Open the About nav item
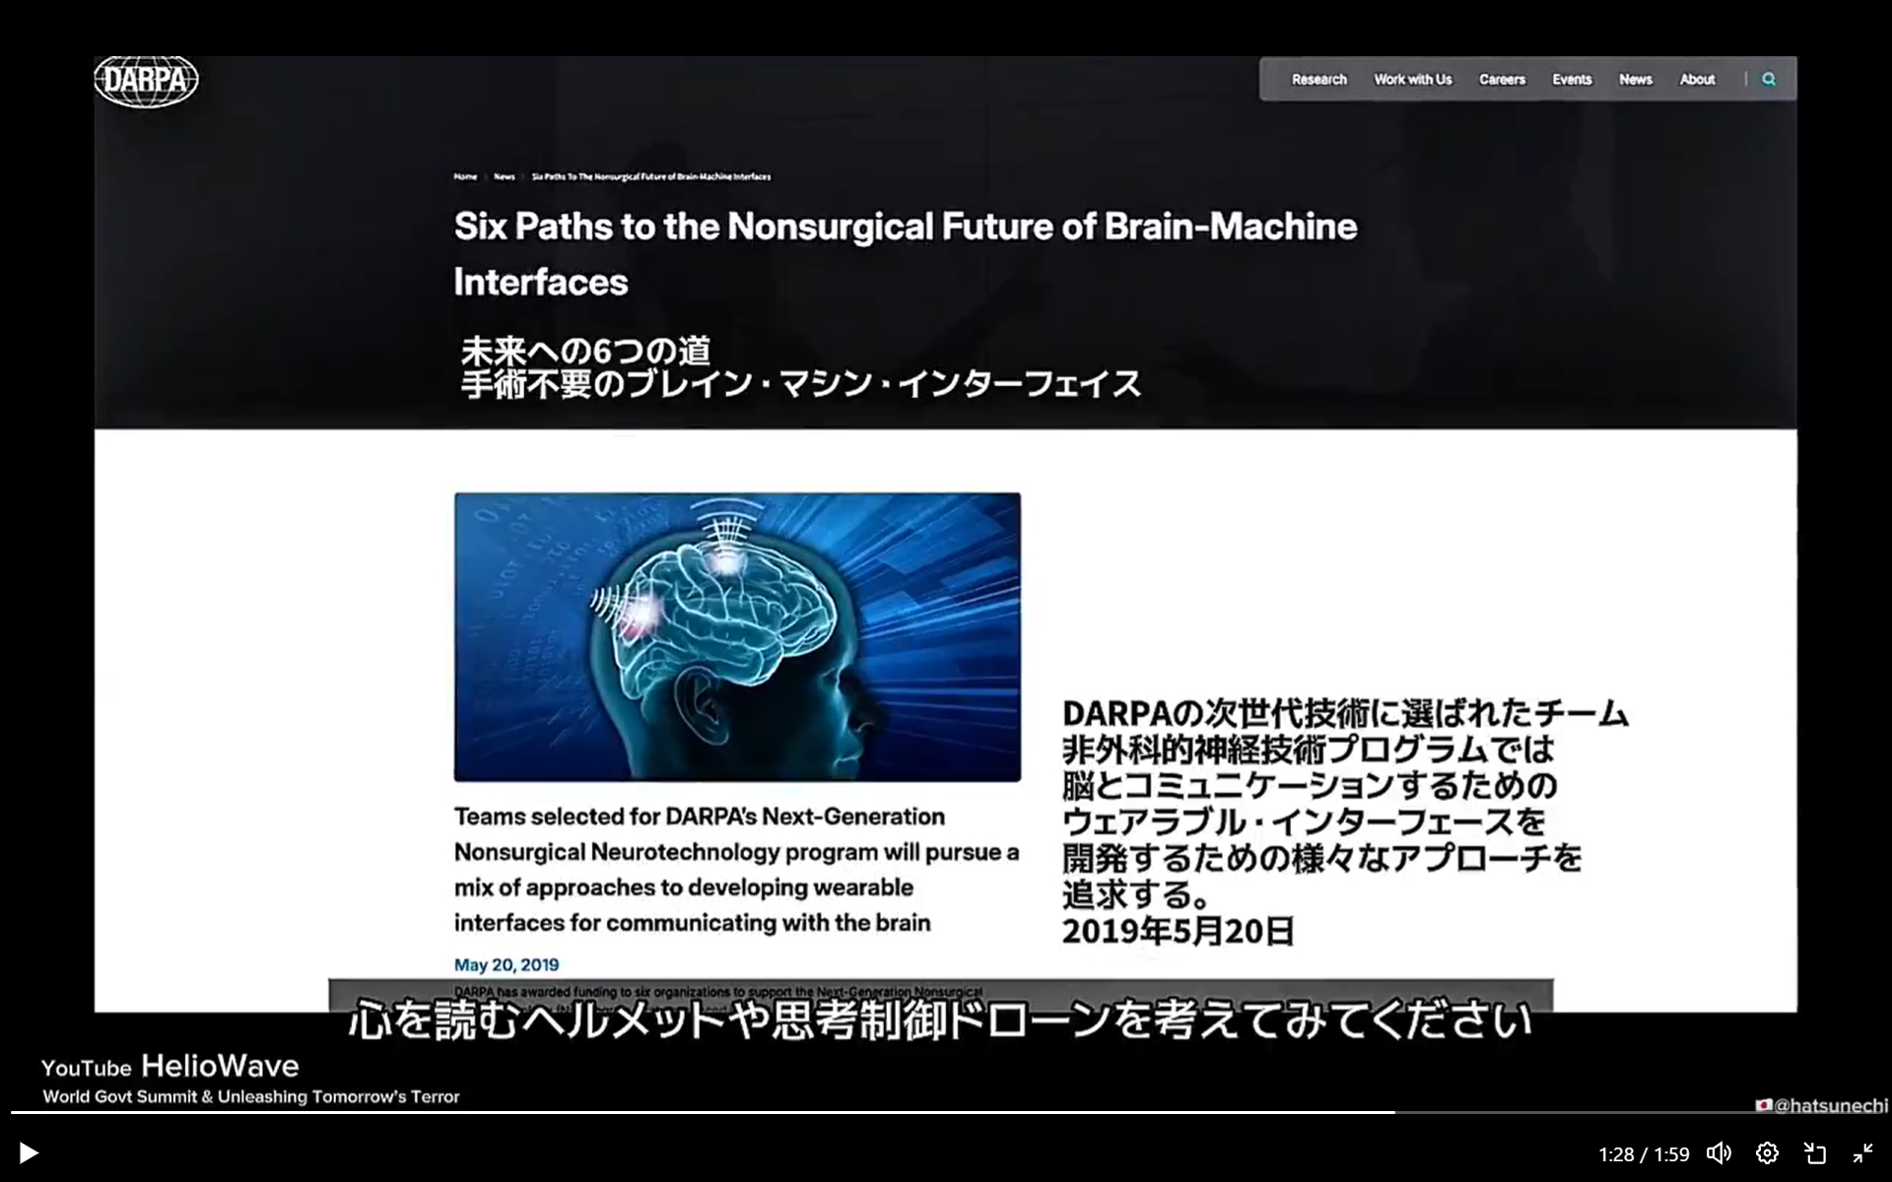 pos(1697,80)
